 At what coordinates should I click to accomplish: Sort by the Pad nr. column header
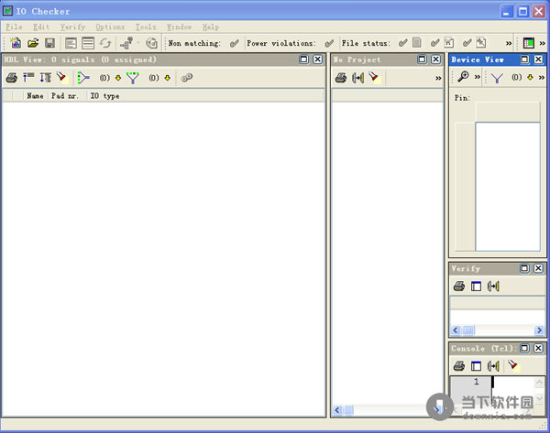coord(65,96)
